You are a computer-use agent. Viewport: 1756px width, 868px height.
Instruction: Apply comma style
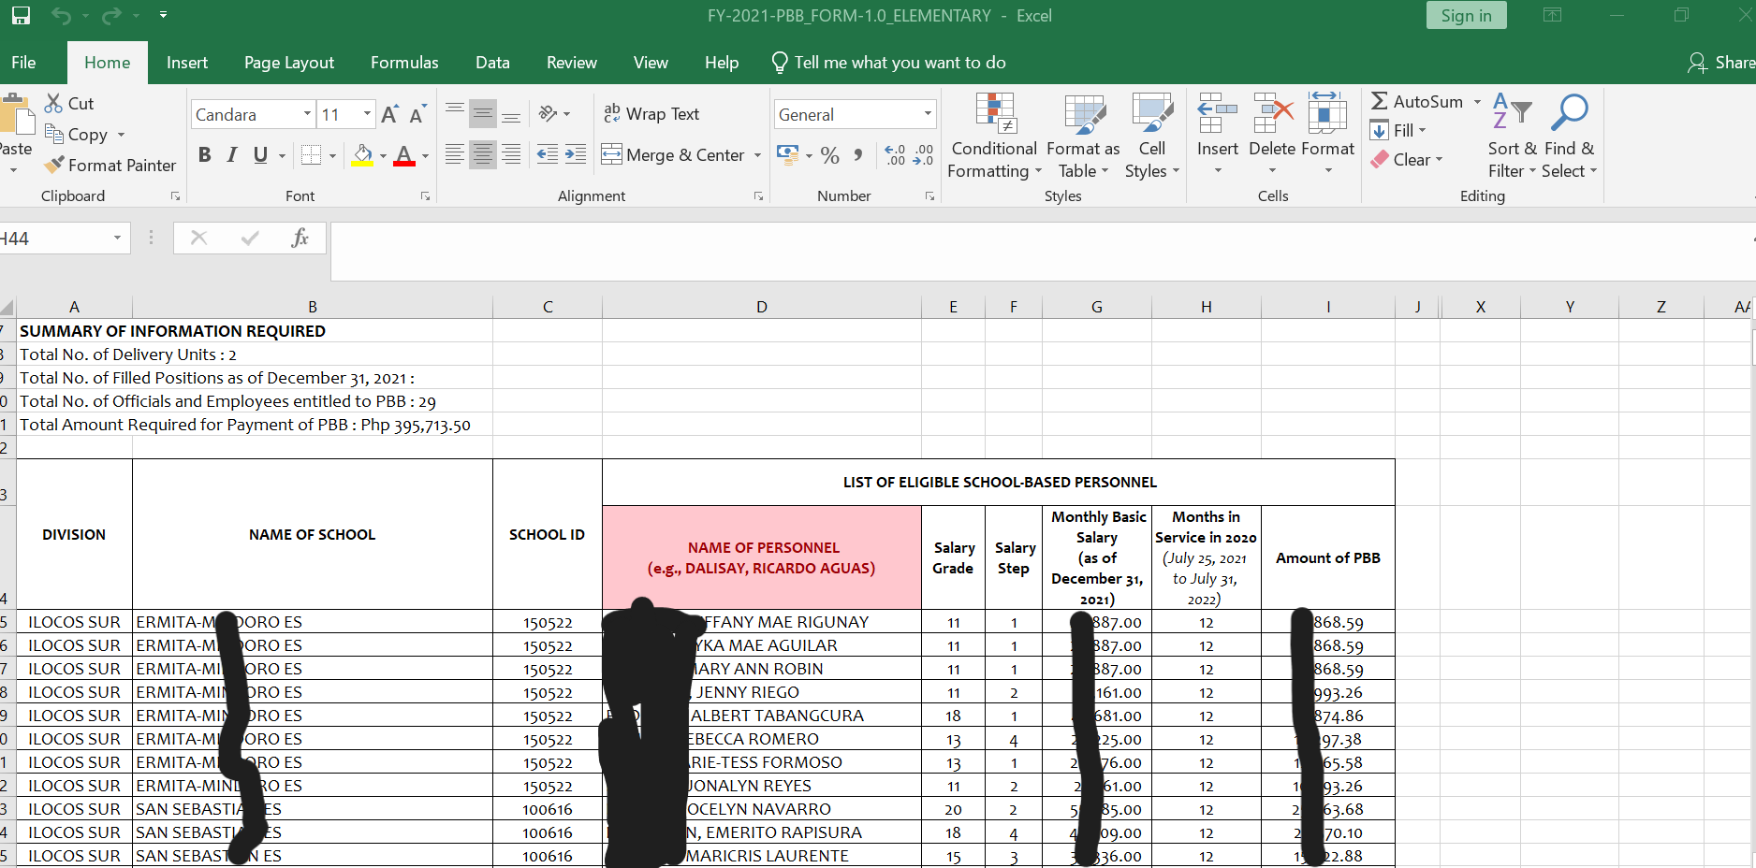click(858, 155)
